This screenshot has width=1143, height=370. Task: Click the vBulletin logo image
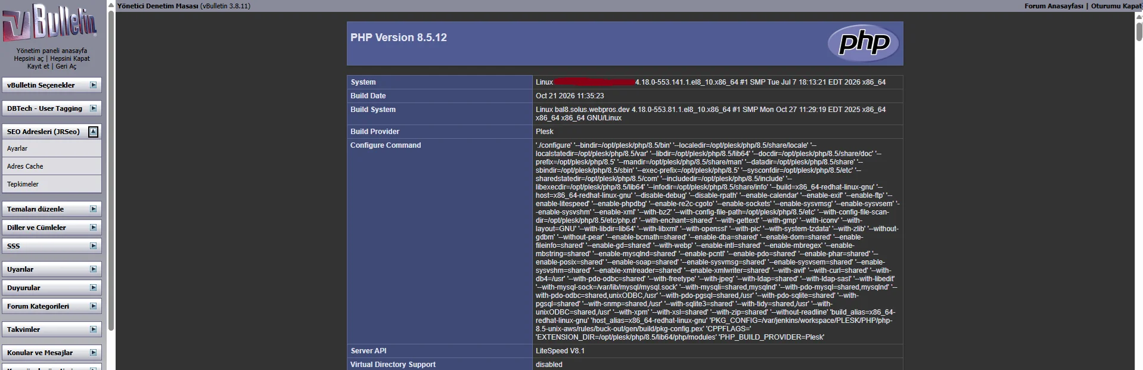49,22
